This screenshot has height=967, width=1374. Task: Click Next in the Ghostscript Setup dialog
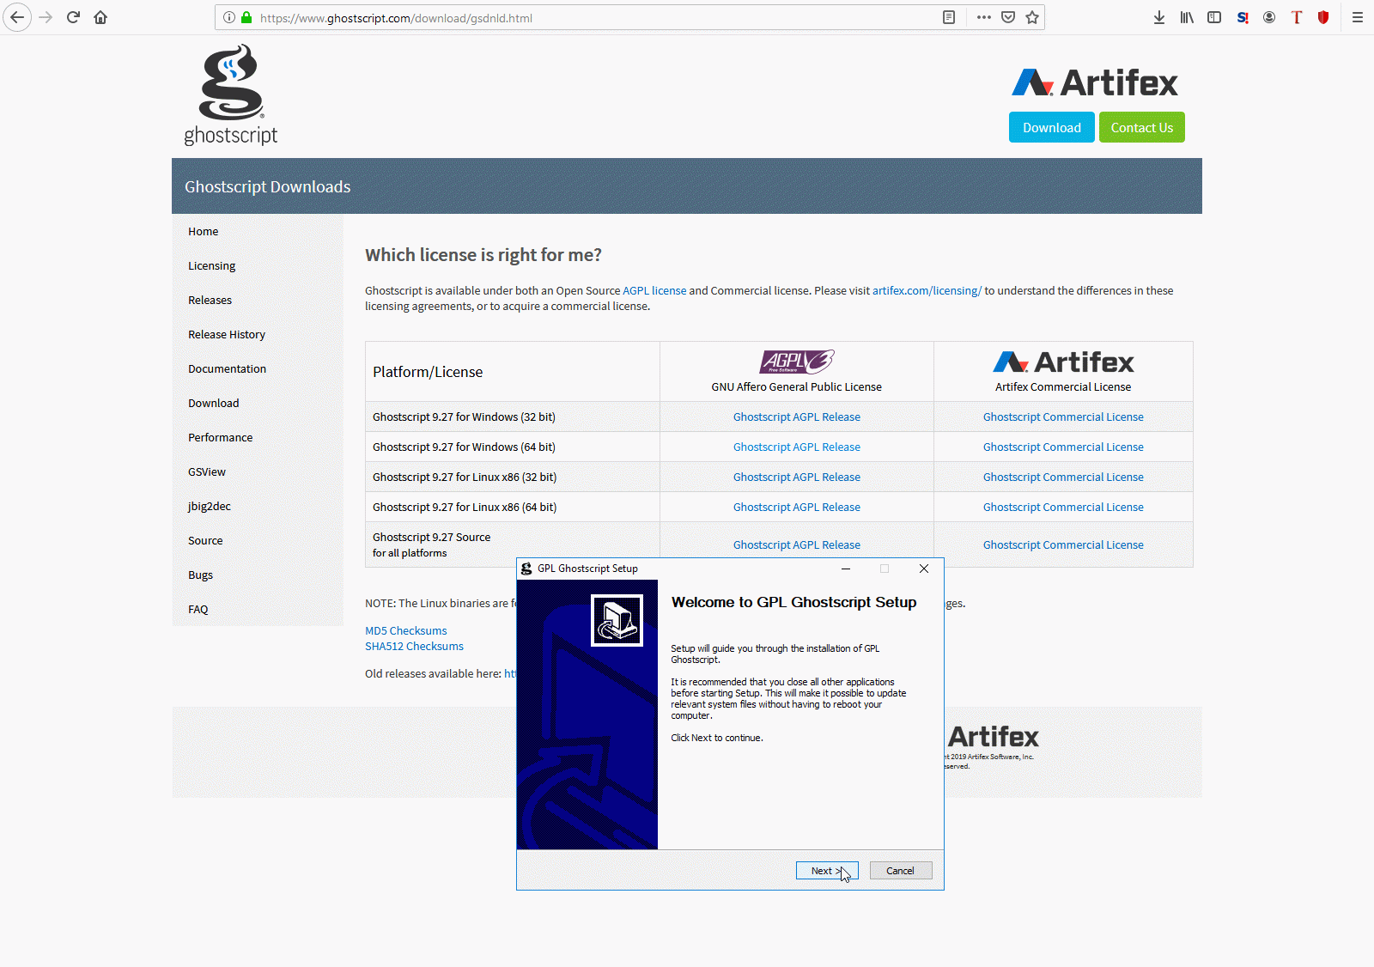(x=827, y=871)
